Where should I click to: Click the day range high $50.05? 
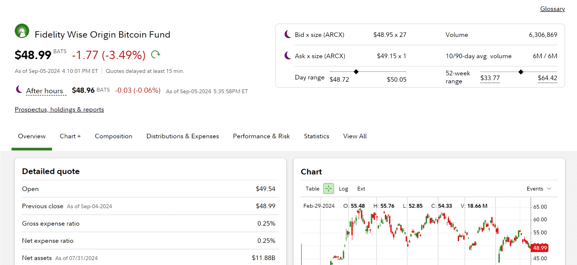(x=397, y=79)
